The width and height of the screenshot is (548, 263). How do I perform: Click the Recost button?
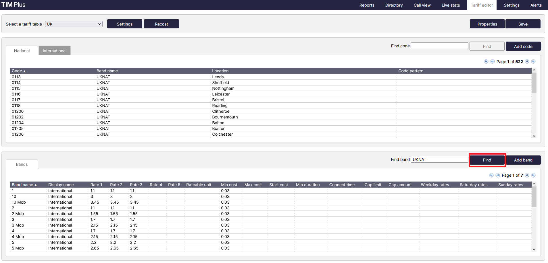click(161, 24)
